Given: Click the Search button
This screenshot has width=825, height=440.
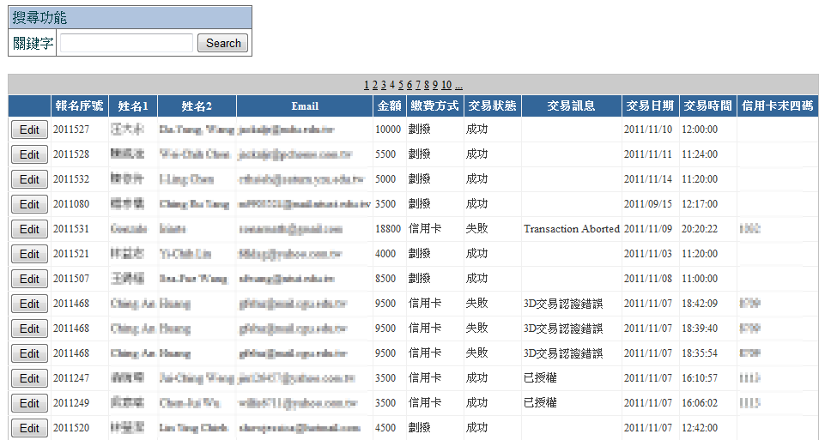Looking at the screenshot, I should tap(223, 43).
